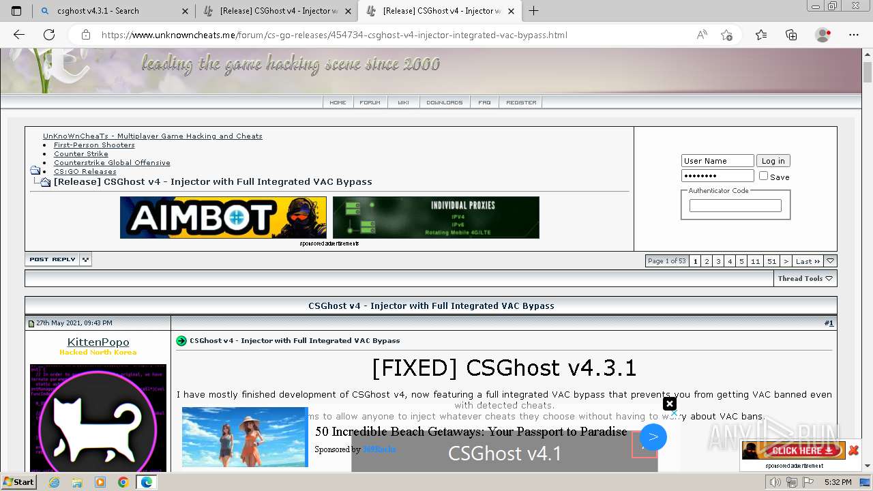Open volume control in system tray
This screenshot has height=491, width=873.
(x=775, y=482)
